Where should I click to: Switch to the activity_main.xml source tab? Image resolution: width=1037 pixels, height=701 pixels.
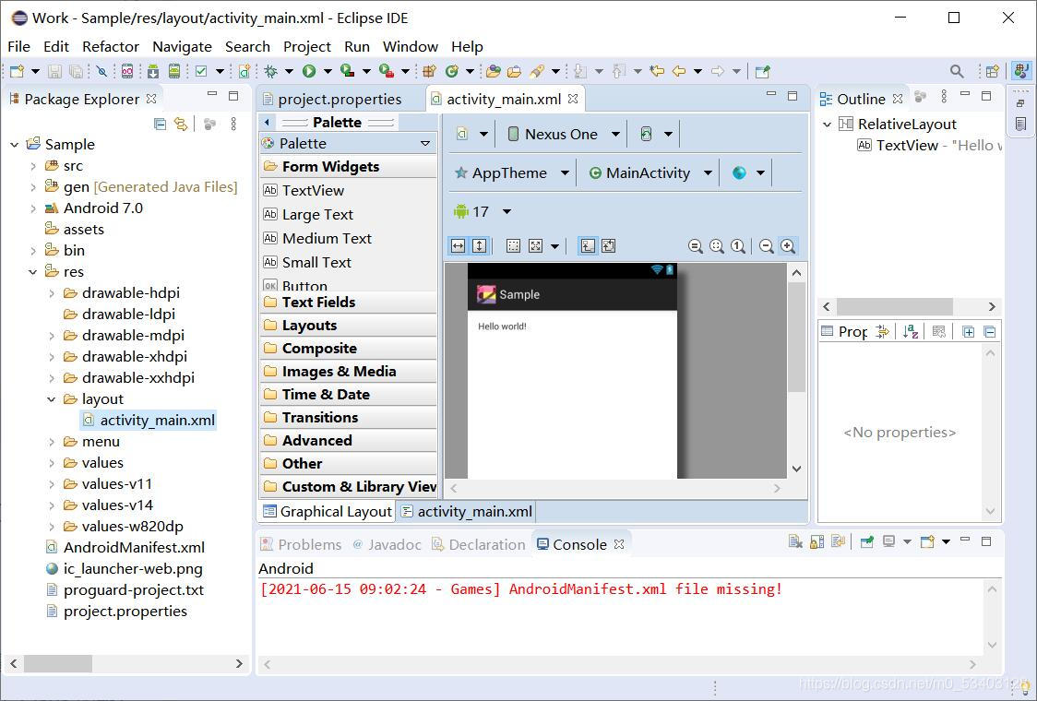click(x=473, y=511)
